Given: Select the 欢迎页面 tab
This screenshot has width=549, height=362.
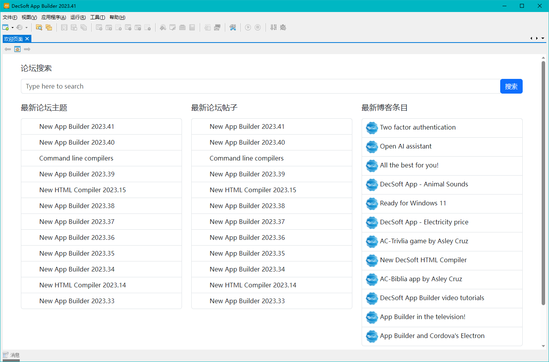Looking at the screenshot, I should tap(14, 39).
